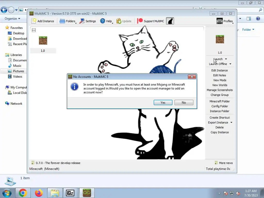Screen dimensions: 264x198
Task: Select the 1.0 instance grass block icon
Action: [x=43, y=40]
